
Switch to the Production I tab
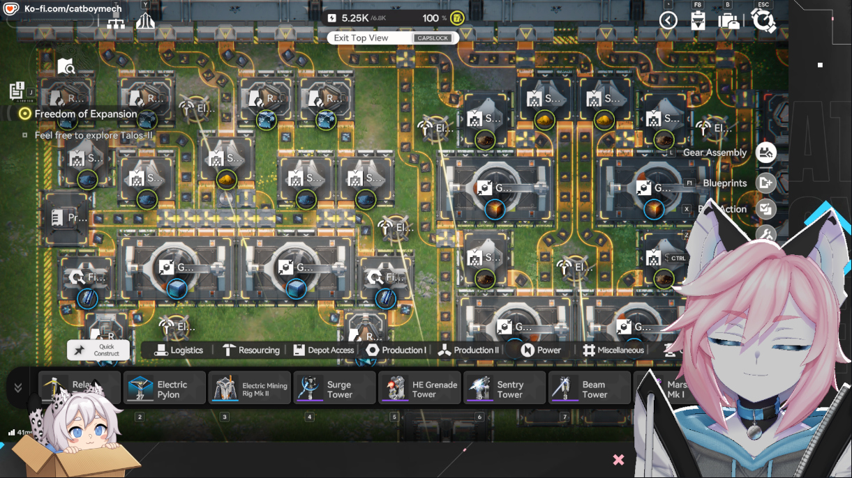click(x=396, y=350)
